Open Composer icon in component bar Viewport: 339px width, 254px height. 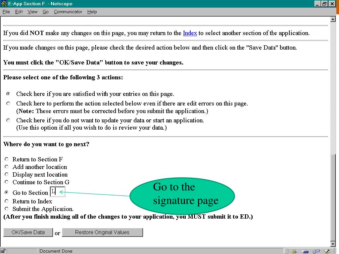(x=327, y=251)
